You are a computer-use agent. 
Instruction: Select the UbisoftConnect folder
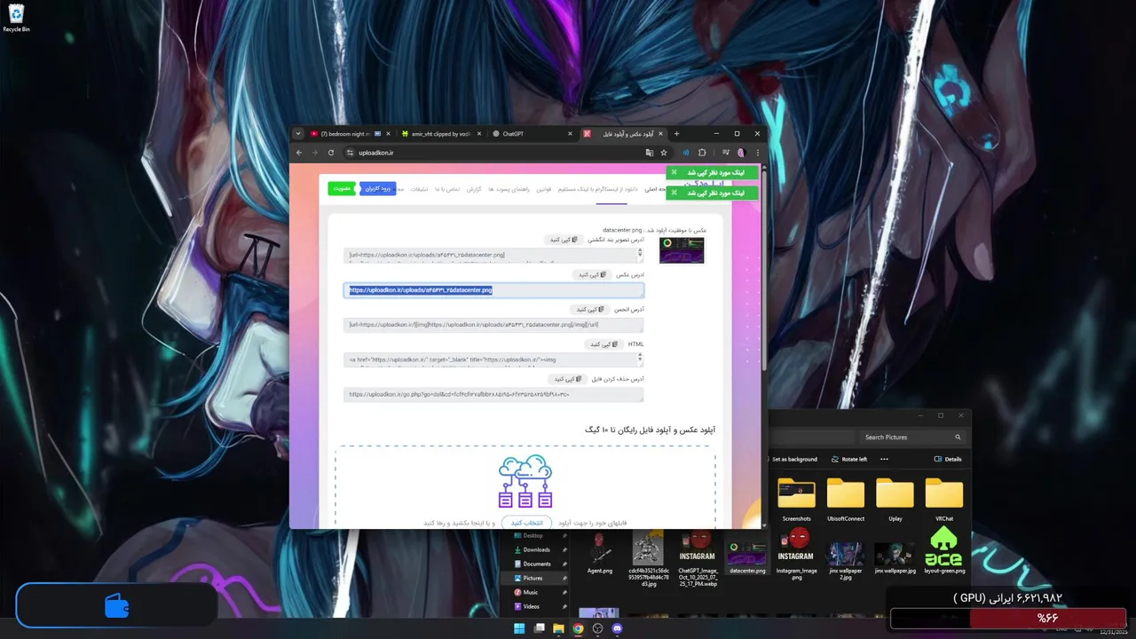pos(846,500)
